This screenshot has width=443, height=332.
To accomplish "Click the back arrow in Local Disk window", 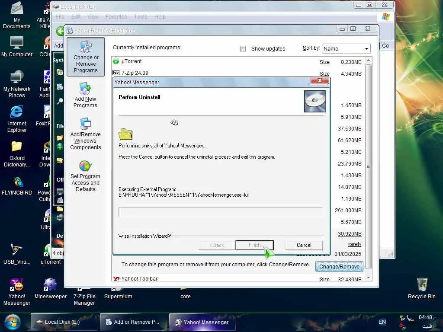I will 60,31.
